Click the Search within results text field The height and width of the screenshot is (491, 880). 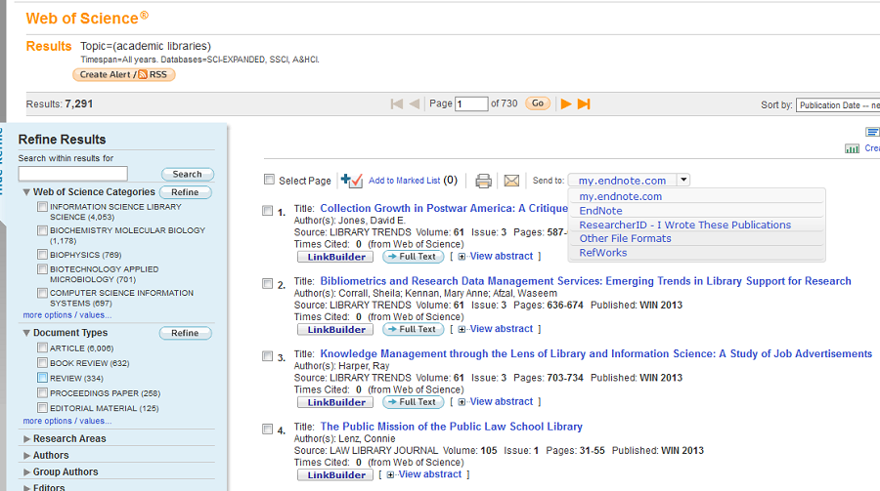tap(72, 174)
